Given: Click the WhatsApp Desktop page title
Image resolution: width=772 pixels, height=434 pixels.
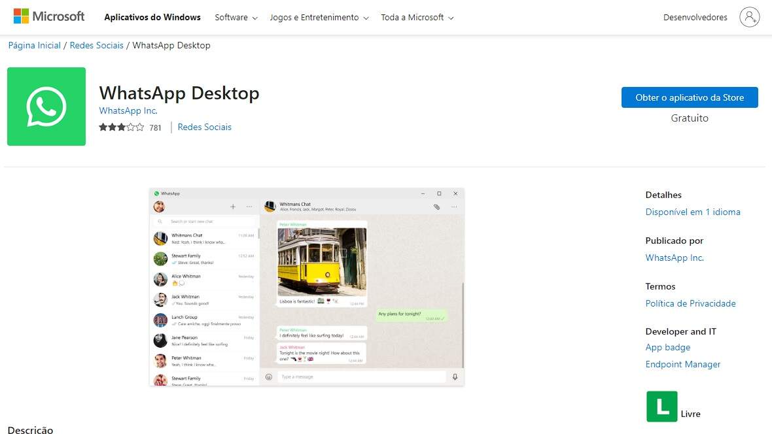Looking at the screenshot, I should pyautogui.click(x=179, y=93).
